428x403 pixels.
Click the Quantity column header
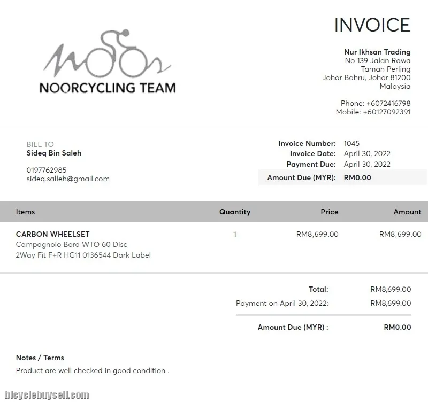pos(235,212)
